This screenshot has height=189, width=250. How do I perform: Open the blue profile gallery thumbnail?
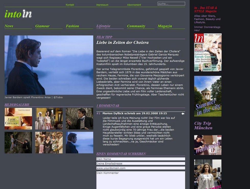coord(79,143)
